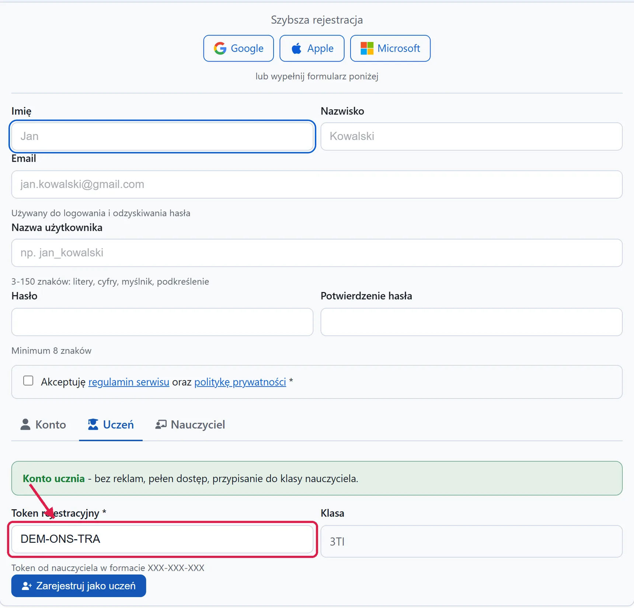Screen dimensions: 634x608
Task: Focus the Imię input field
Action: tap(162, 136)
